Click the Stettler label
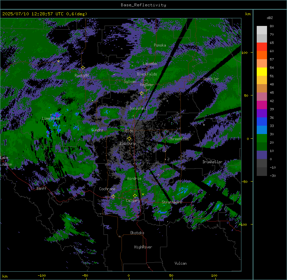The image size is (287, 280). coord(211,79)
